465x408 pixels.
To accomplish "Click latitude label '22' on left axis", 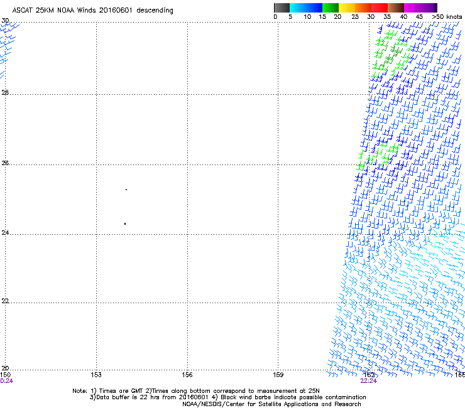I will 5,301.
